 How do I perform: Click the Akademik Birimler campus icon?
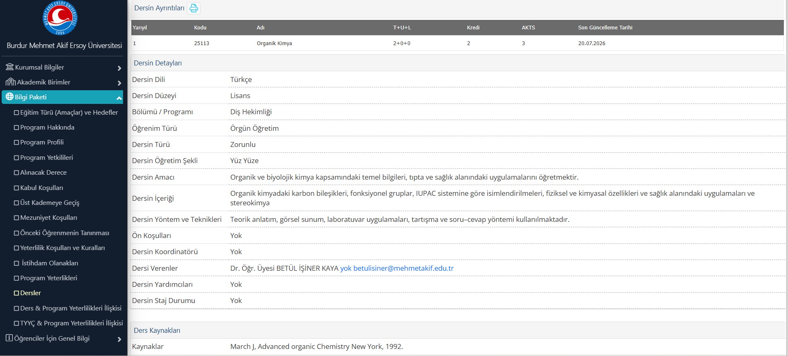[10, 82]
